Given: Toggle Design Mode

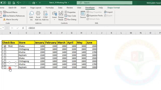Looking at the screenshot, I should click(61, 16).
